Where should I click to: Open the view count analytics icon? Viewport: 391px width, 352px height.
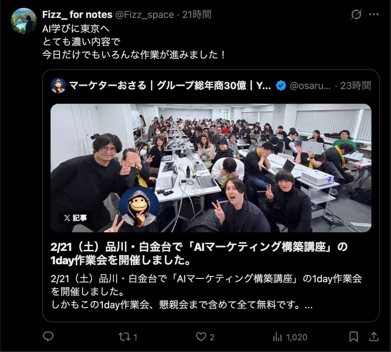tap(277, 337)
